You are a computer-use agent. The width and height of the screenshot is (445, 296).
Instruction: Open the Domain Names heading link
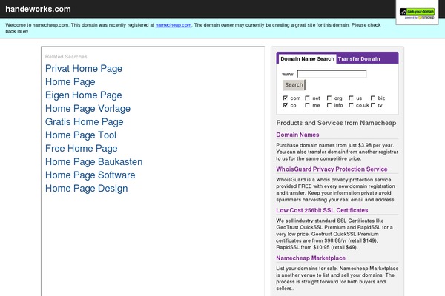[x=297, y=135]
